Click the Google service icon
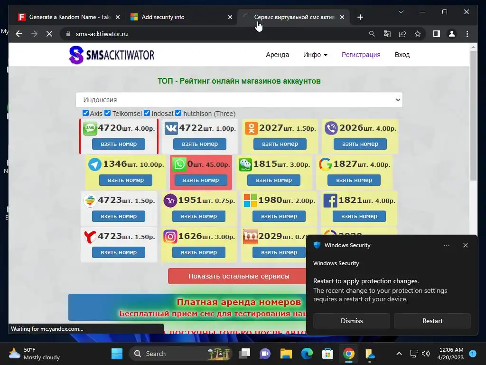486x365 pixels. 325,164
